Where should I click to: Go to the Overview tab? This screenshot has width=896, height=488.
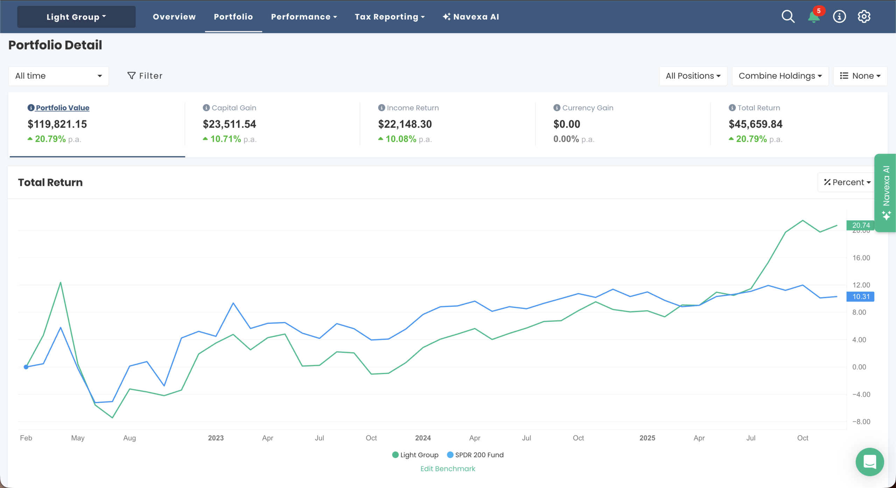(x=174, y=17)
